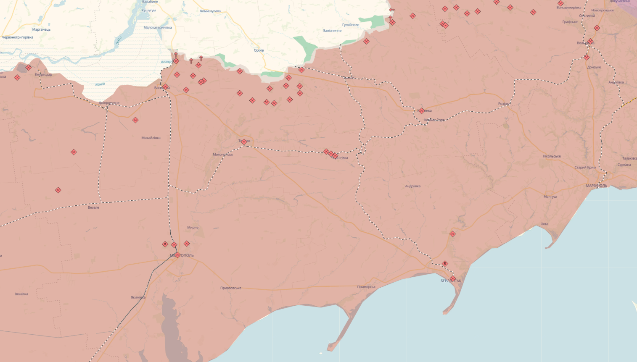Select the left-pointing attack arrow near Huliaipole
Screen dimensions: 637x362
[x=392, y=10]
